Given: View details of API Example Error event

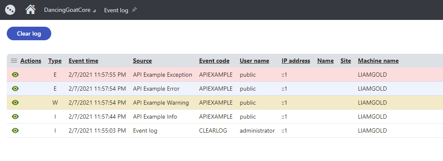Looking at the screenshot, I should (15, 89).
